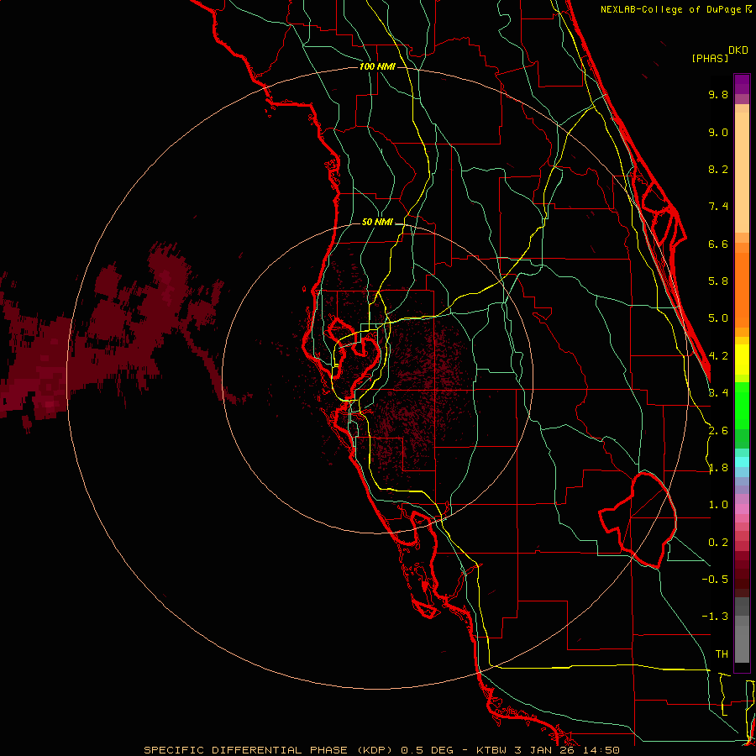Select the DKD product code label
The image size is (756, 756).
738,50
